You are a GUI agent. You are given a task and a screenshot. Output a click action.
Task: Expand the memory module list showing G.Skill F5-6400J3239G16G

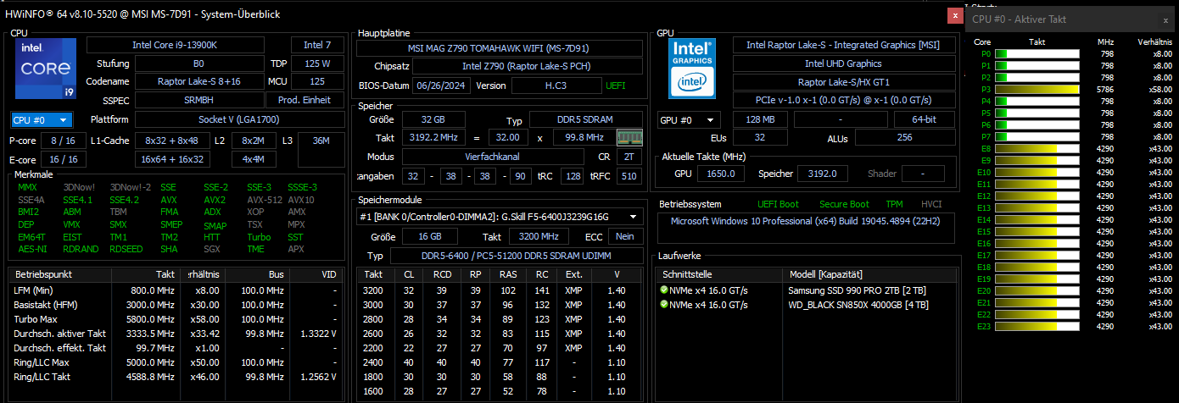pyautogui.click(x=498, y=216)
